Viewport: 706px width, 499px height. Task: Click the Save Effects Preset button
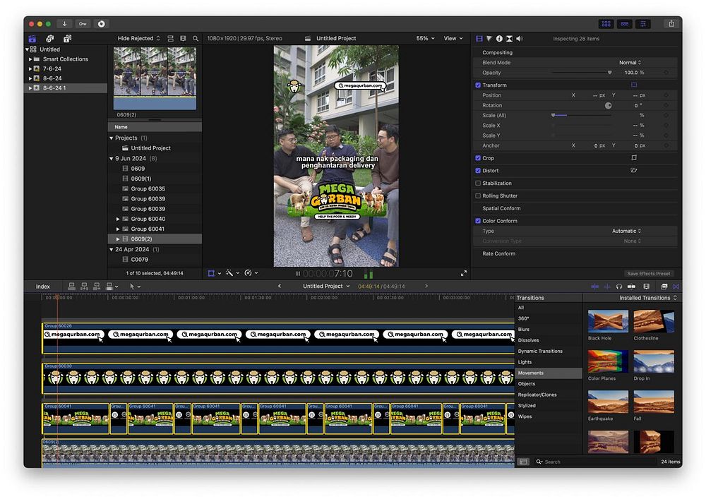pyautogui.click(x=650, y=273)
